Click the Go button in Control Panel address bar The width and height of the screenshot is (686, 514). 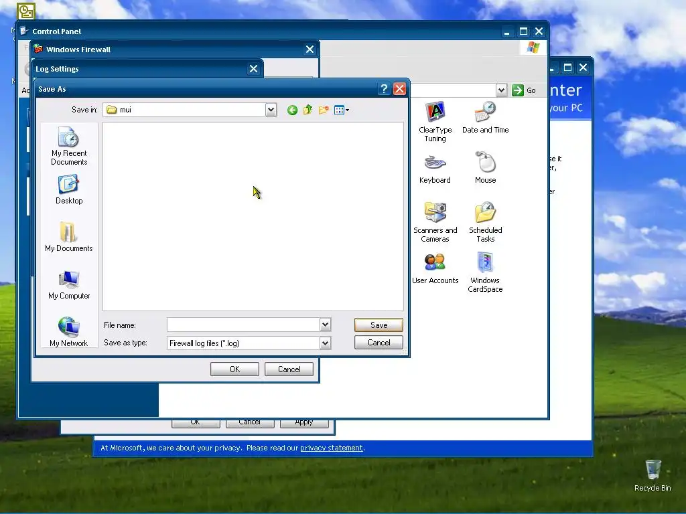coord(524,90)
